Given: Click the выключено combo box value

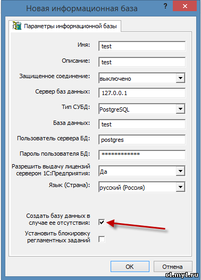Looking at the screenshot, I should (115, 79).
